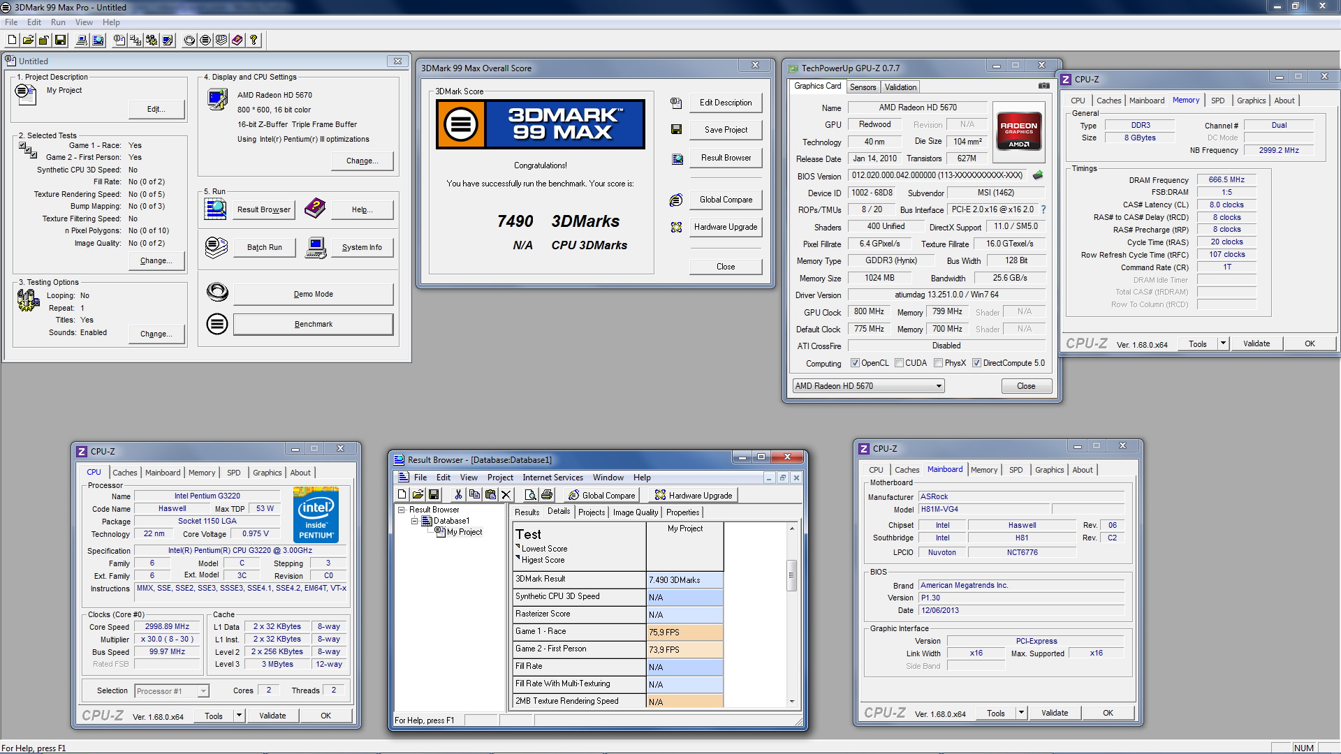Click Edit Description button in Overall Score dialog

click(x=726, y=103)
